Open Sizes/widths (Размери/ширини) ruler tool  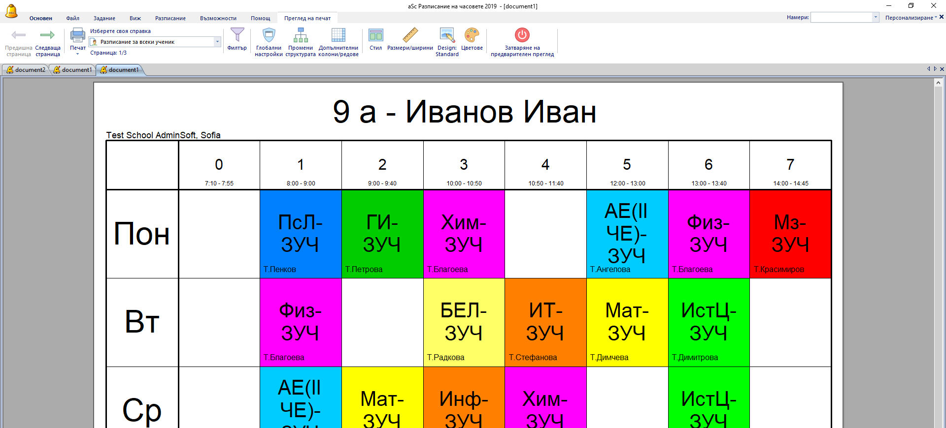point(410,36)
